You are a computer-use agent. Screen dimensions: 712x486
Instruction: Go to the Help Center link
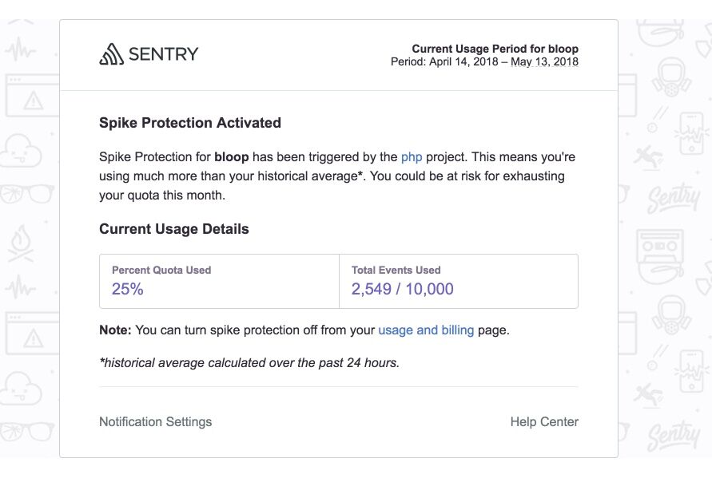(x=543, y=421)
